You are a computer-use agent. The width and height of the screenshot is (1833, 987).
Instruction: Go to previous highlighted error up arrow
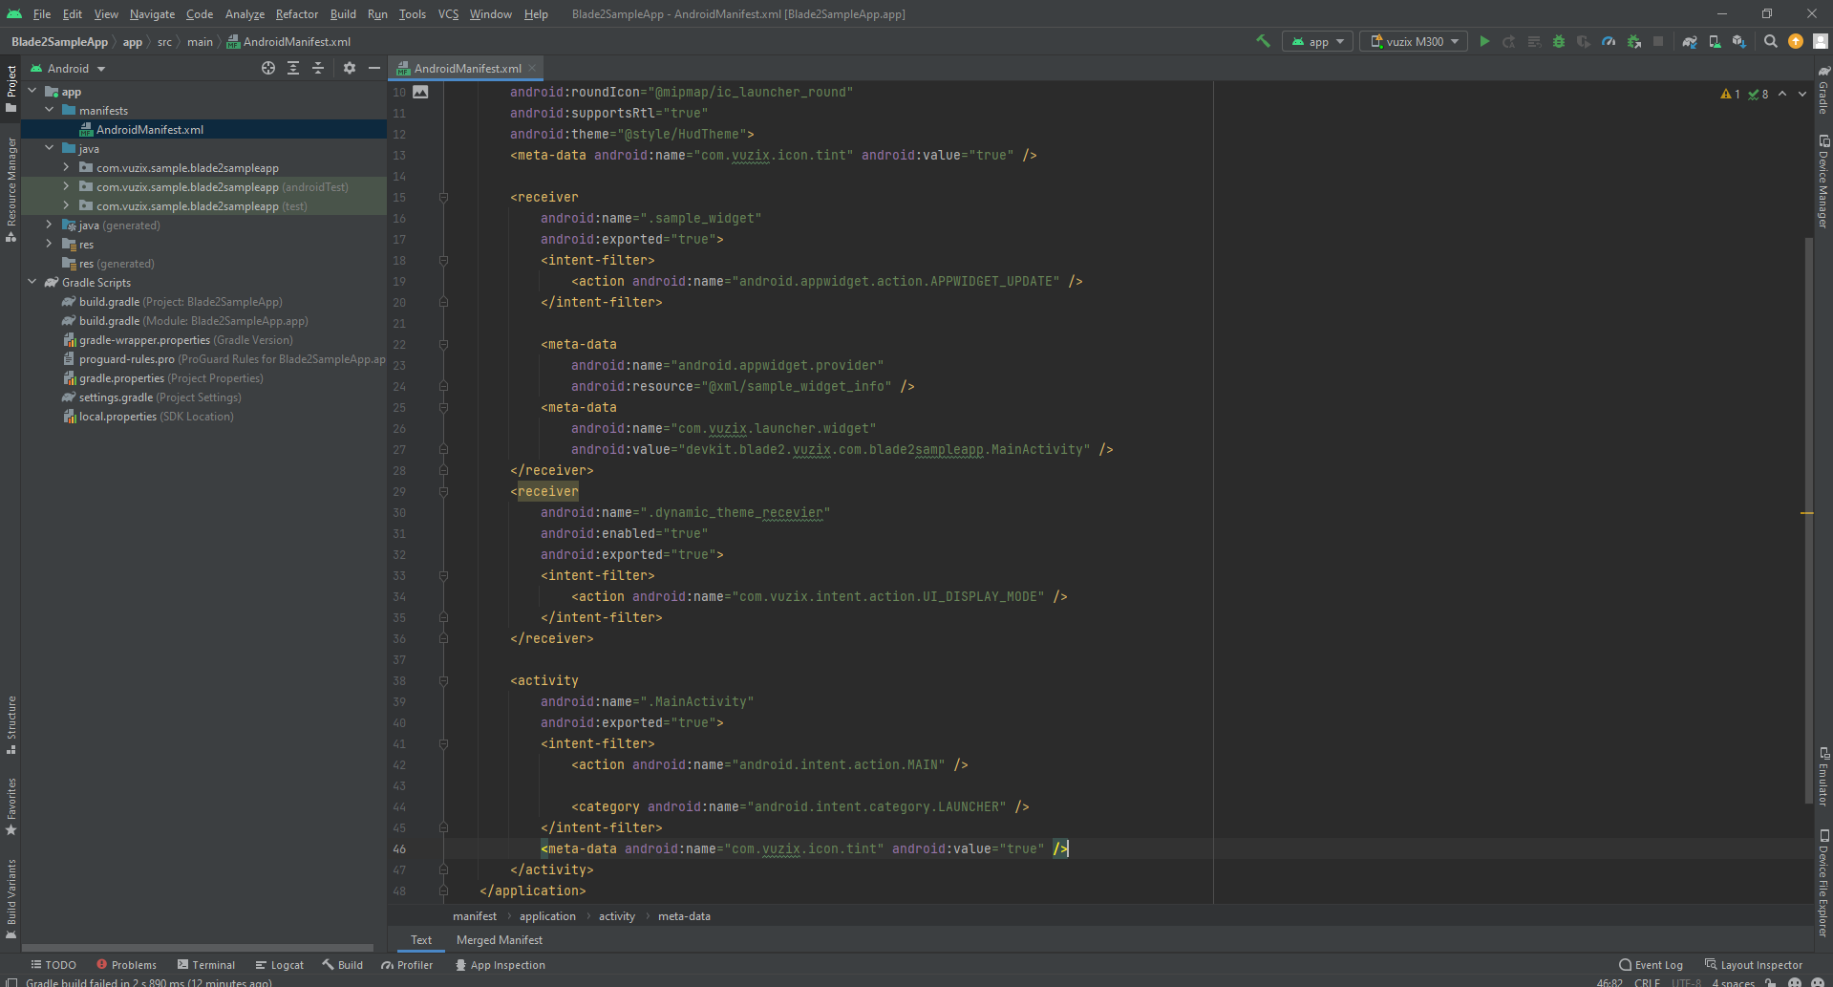pyautogui.click(x=1782, y=94)
